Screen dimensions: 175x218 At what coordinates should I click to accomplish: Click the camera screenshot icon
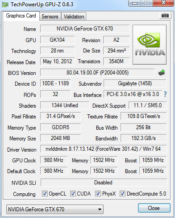tap(165, 15)
